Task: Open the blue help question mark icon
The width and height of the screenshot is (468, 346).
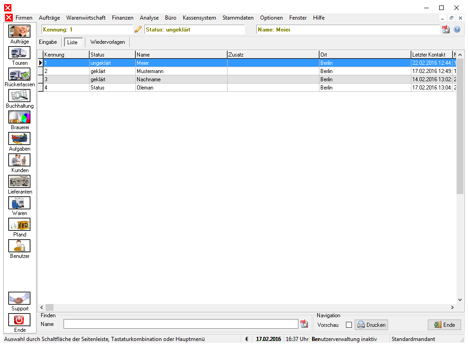Action: (x=457, y=29)
